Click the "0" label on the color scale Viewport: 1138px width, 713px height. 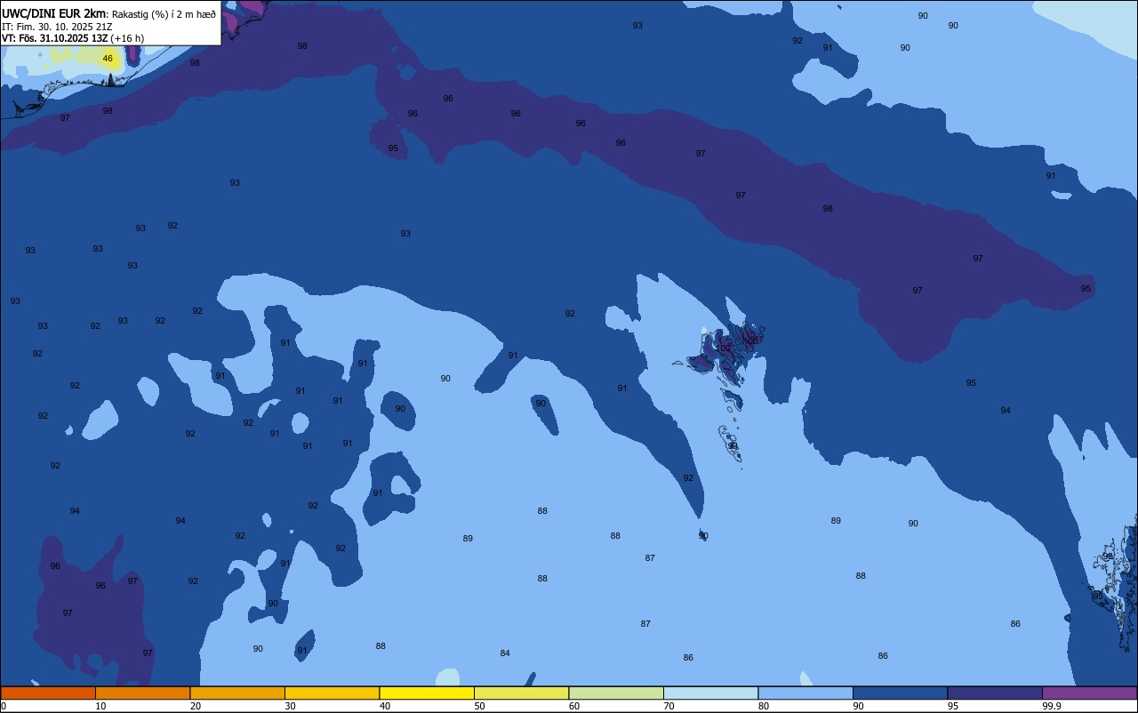click(4, 706)
